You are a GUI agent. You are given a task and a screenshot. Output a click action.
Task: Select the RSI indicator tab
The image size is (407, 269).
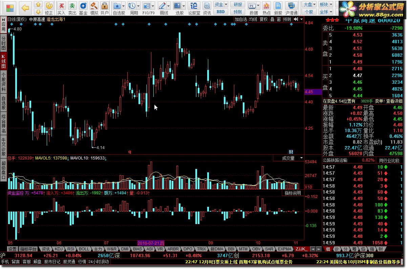click(71, 249)
